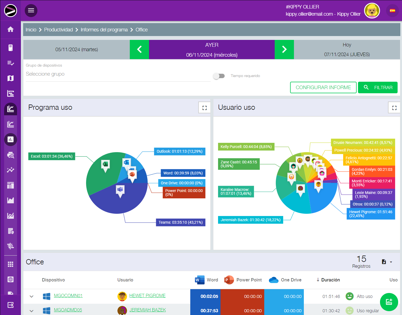This screenshot has height=315, width=402.
Task: Select the 05/11/2024 (martes) date tab
Action: pos(76,50)
